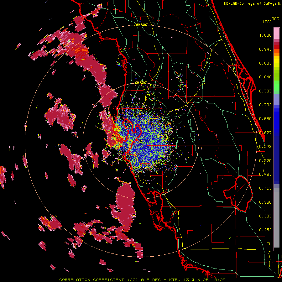This screenshot has height=282, width=282.
Task: Click the 0.520 scale label
Action: point(265,161)
